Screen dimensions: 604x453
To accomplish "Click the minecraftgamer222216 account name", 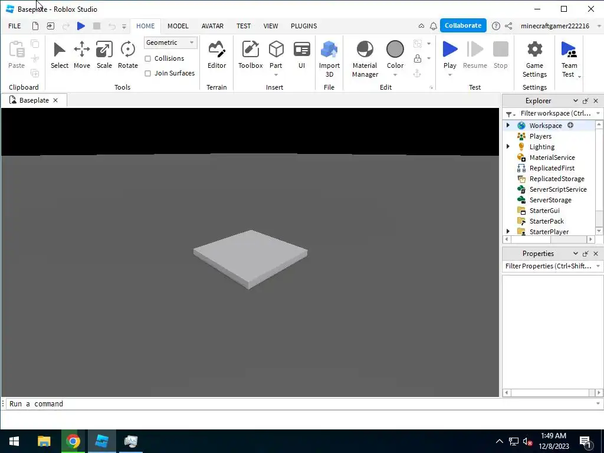I will pyautogui.click(x=554, y=26).
